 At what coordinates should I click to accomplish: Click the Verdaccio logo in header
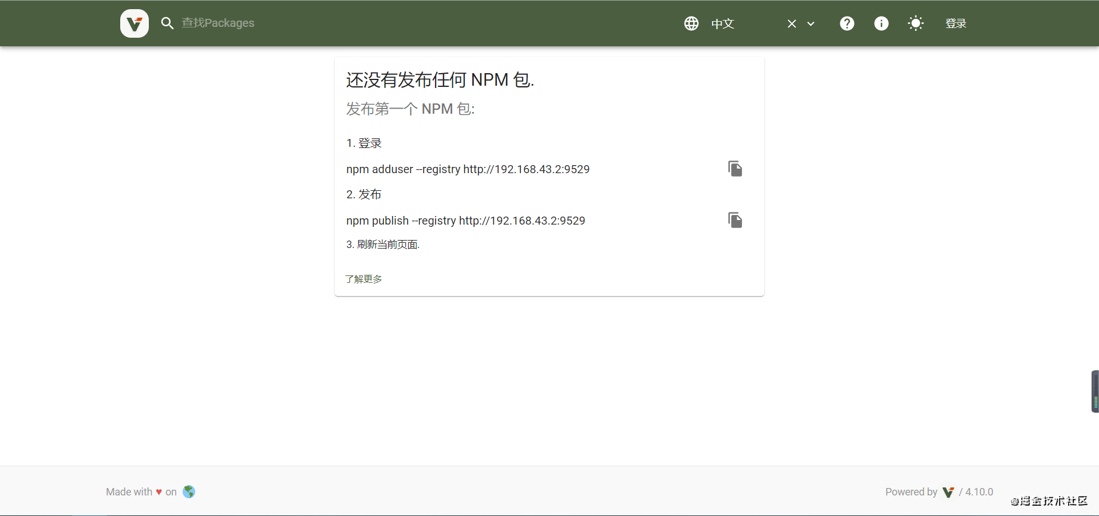point(135,23)
